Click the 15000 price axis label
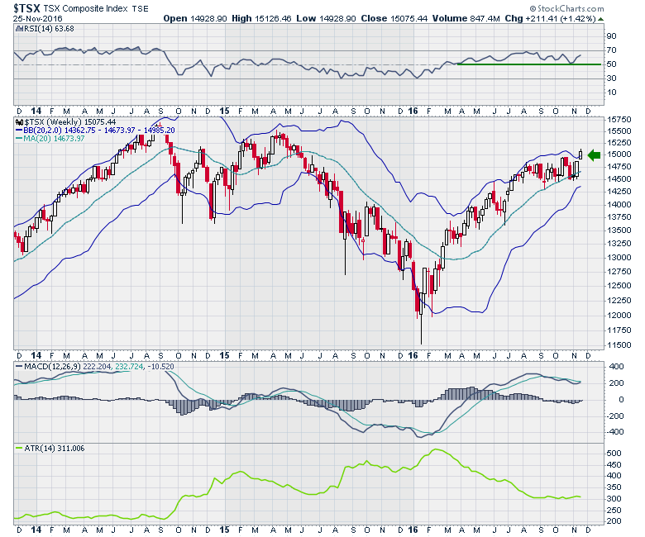Viewport: 645px width, 537px height. [619, 154]
